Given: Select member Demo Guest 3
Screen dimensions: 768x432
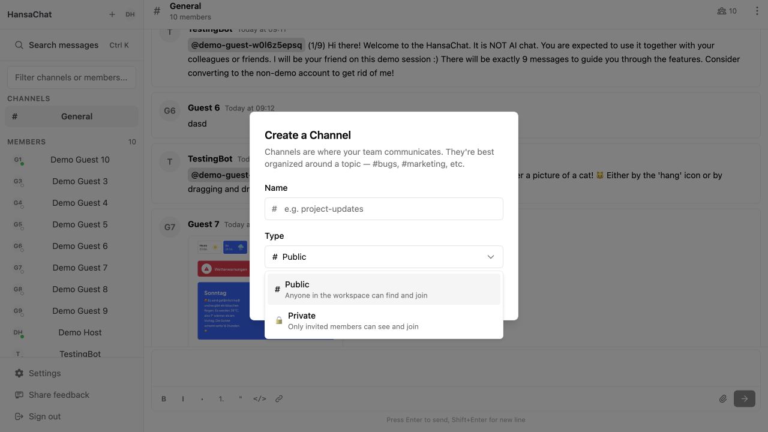Looking at the screenshot, I should 71,181.
